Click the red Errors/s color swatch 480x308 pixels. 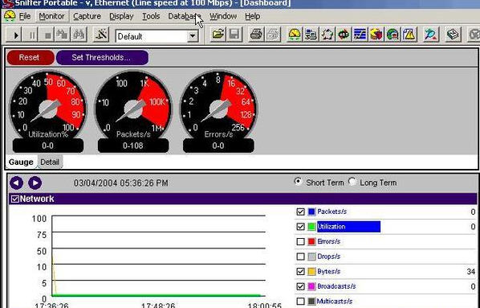pyautogui.click(x=311, y=242)
